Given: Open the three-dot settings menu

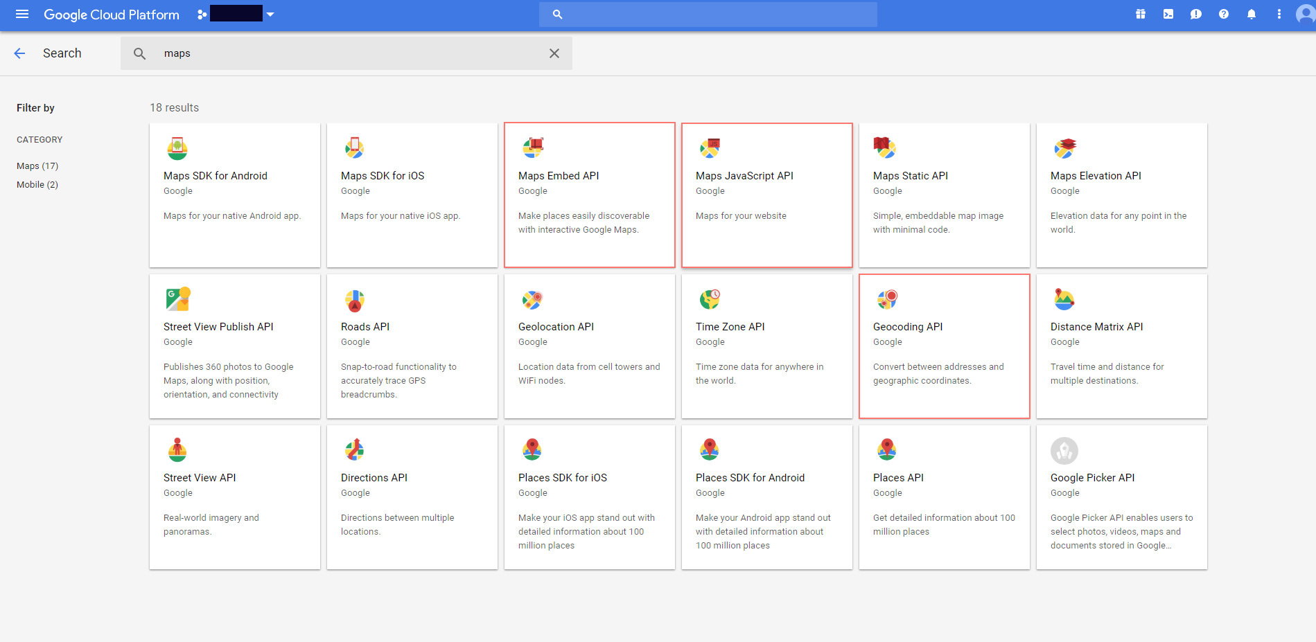Looking at the screenshot, I should coord(1279,14).
